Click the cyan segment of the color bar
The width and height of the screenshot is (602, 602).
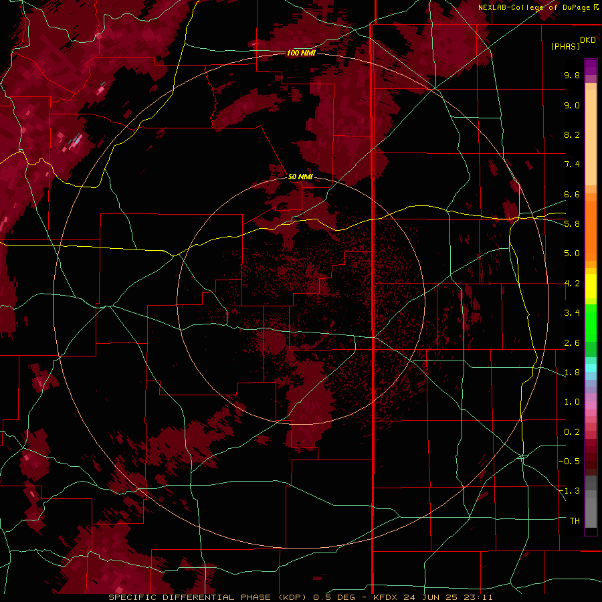click(x=591, y=368)
